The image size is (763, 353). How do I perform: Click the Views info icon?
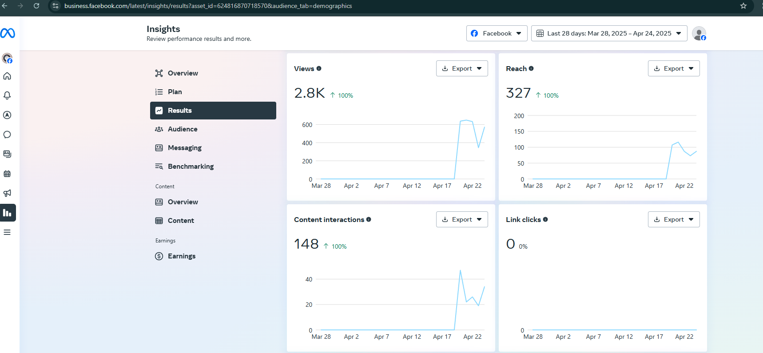tap(319, 68)
